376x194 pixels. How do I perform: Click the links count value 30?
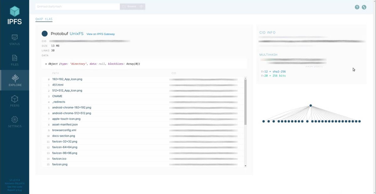pos(53,50)
